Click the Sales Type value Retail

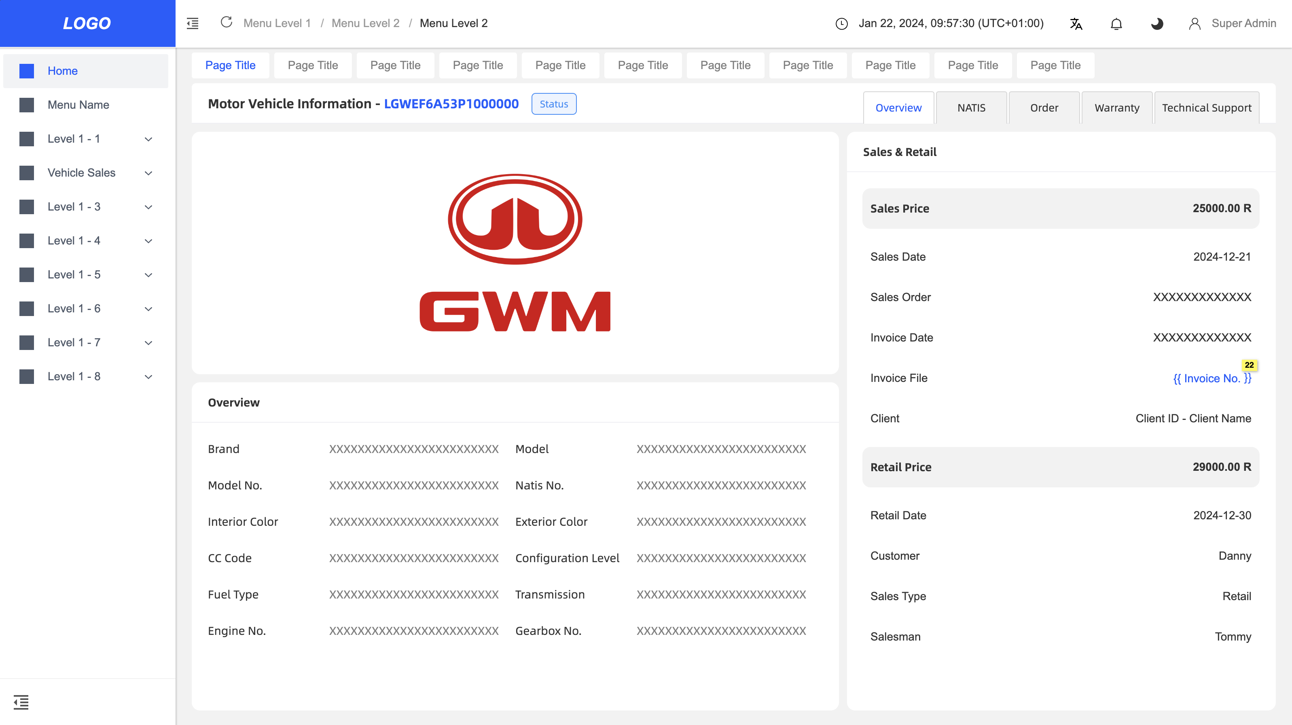(1236, 596)
